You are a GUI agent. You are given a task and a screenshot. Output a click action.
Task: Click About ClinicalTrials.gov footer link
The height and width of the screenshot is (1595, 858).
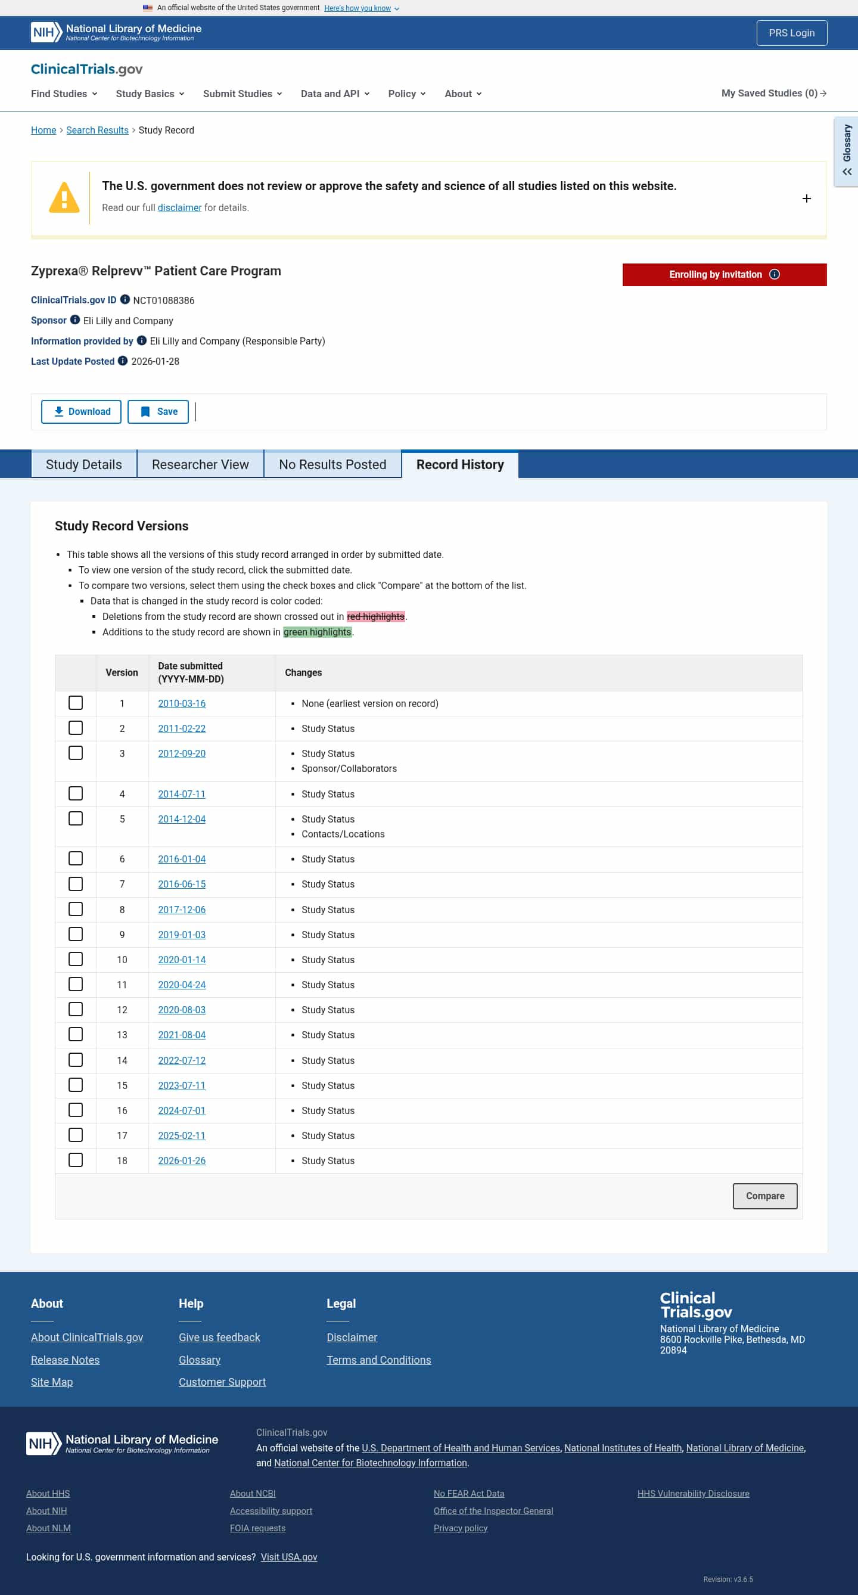(86, 1338)
